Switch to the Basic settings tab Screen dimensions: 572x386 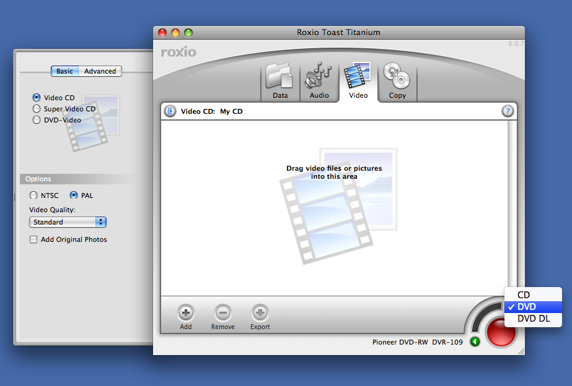pyautogui.click(x=64, y=71)
